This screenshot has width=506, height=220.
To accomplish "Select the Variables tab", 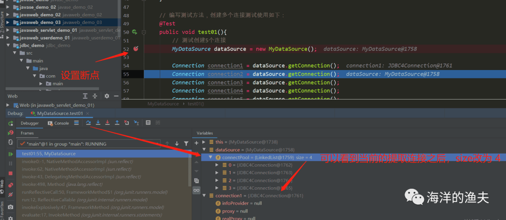I will [x=205, y=133].
